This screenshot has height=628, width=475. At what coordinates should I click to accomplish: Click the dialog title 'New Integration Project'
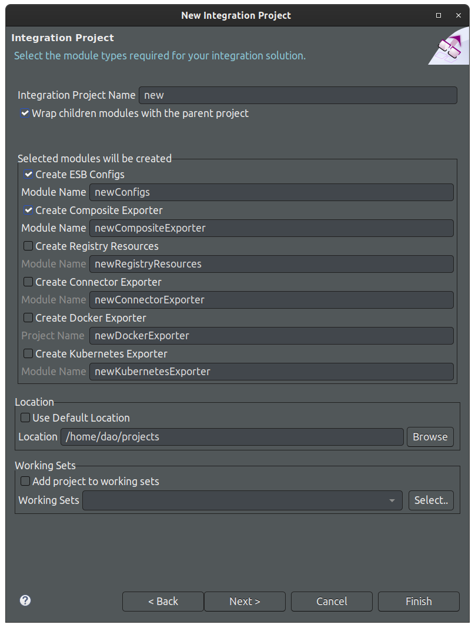[x=236, y=15]
